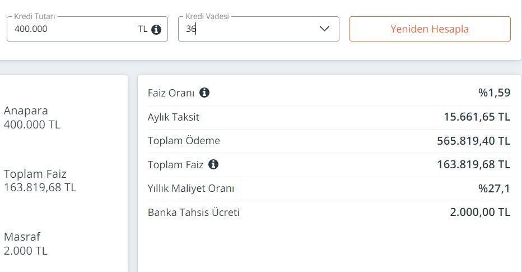Select the Toplam Ödeme value 565.819,40 TL
Image resolution: width=522 pixels, height=272 pixels.
[474, 141]
